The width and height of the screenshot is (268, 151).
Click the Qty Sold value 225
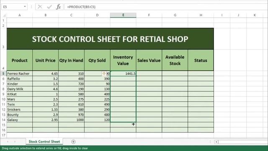(97, 99)
